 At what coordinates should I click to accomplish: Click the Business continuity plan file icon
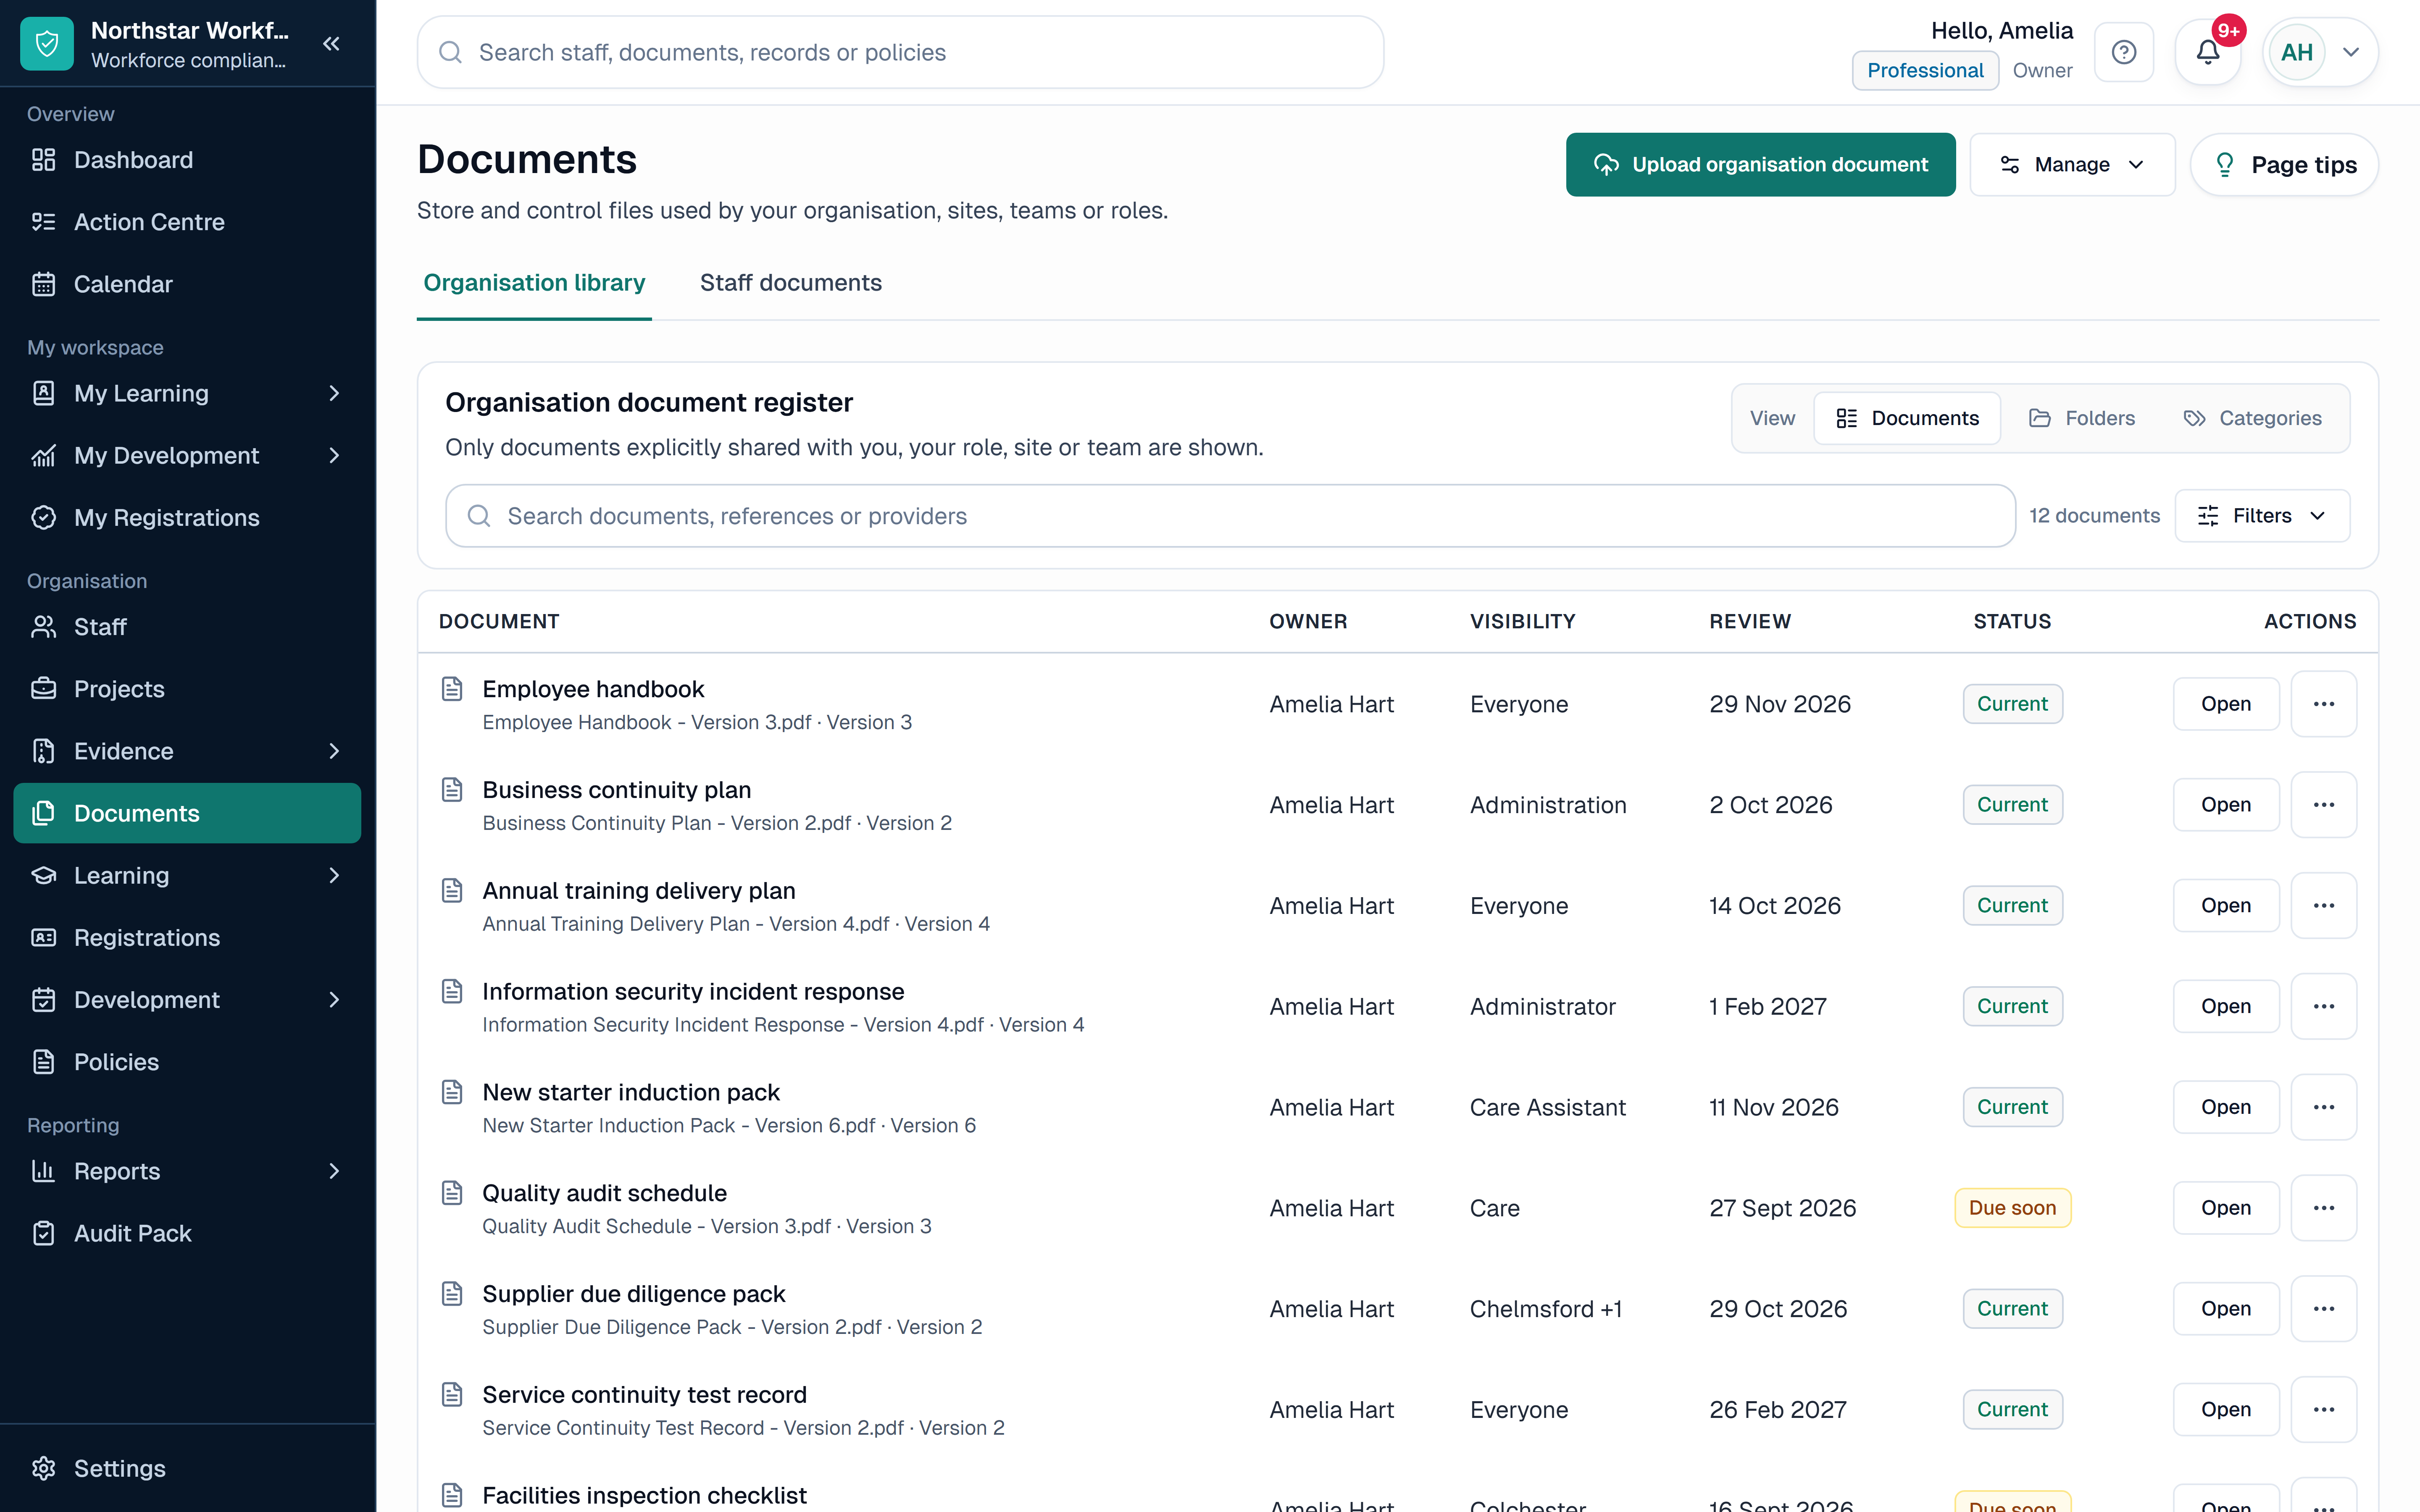pos(452,790)
